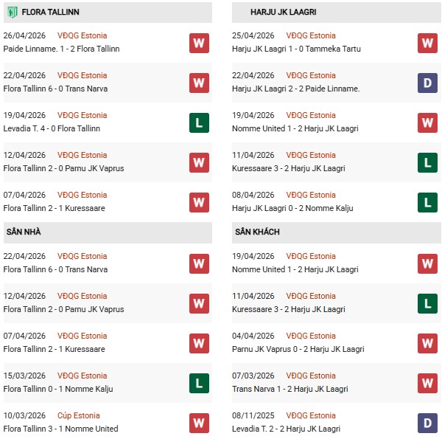The height and width of the screenshot is (439, 442).
Task: Click the D badge for Harju 2-2 Paide match
Action: (427, 83)
